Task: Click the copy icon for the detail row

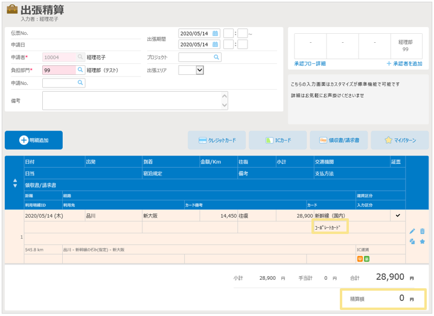Action: point(412,242)
